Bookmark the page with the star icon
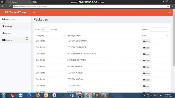Viewport: 175px width, 98px height. pos(168,7)
